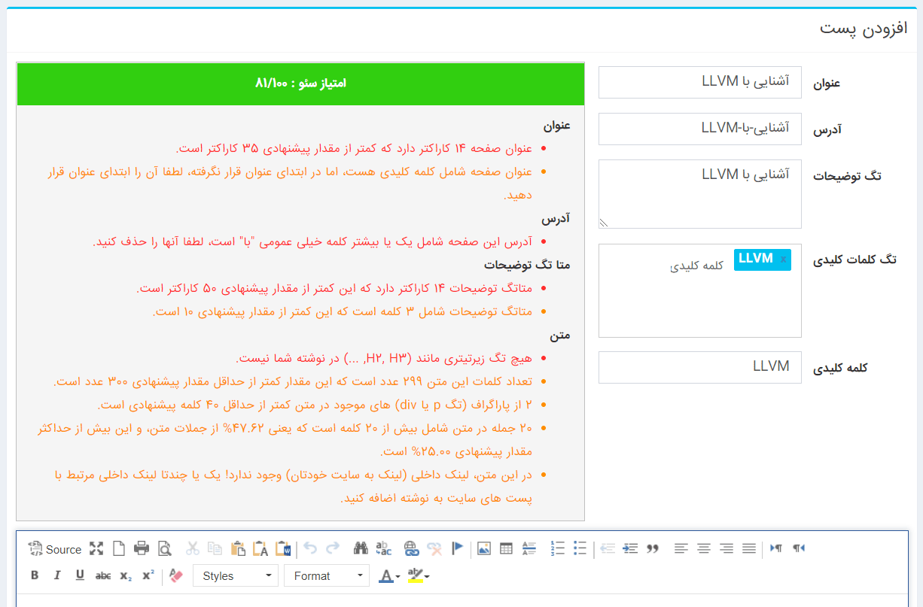The height and width of the screenshot is (607, 923).
Task: Click the Copy icon in the toolbar
Action: tap(215, 548)
